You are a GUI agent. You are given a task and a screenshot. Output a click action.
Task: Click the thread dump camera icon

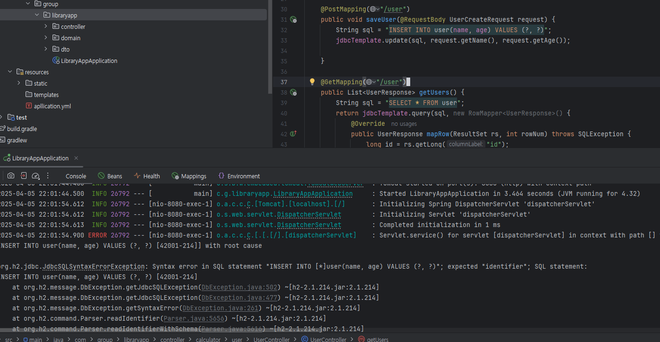point(11,175)
